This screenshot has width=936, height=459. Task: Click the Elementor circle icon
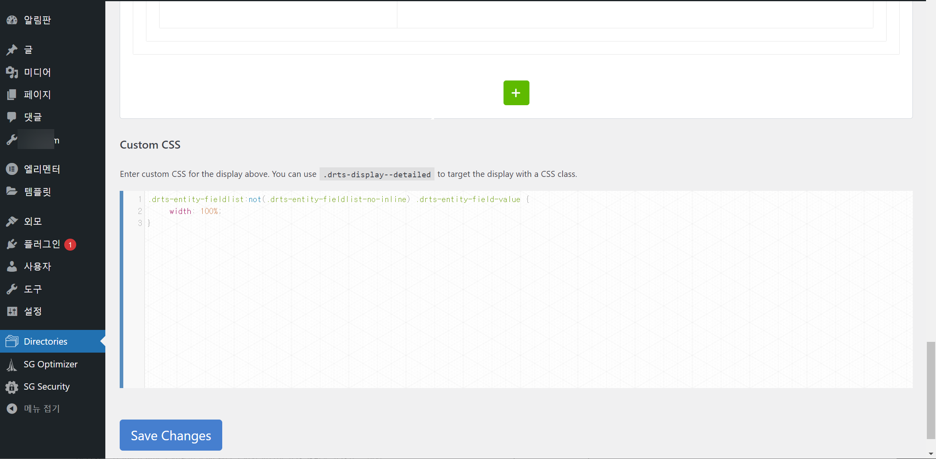[12, 169]
